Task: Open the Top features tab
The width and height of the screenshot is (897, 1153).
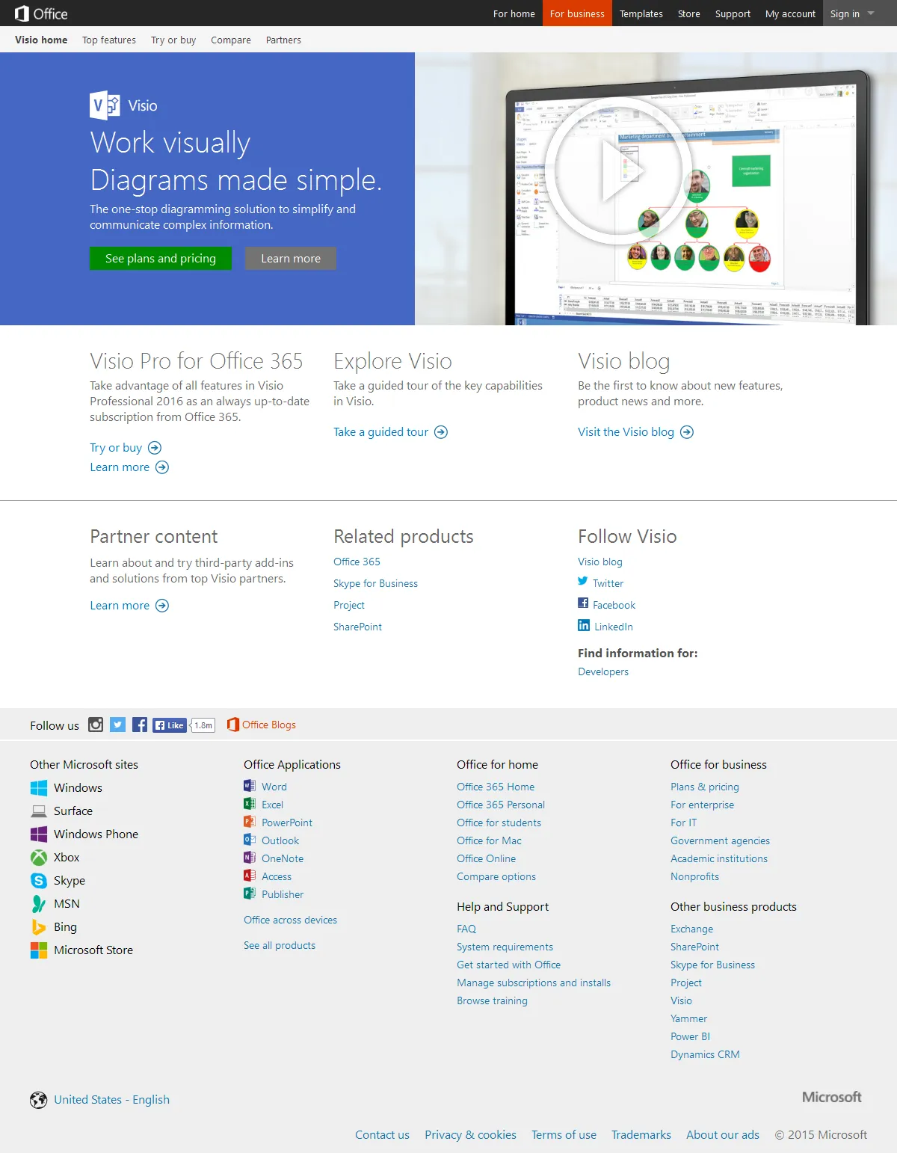Action: point(109,40)
